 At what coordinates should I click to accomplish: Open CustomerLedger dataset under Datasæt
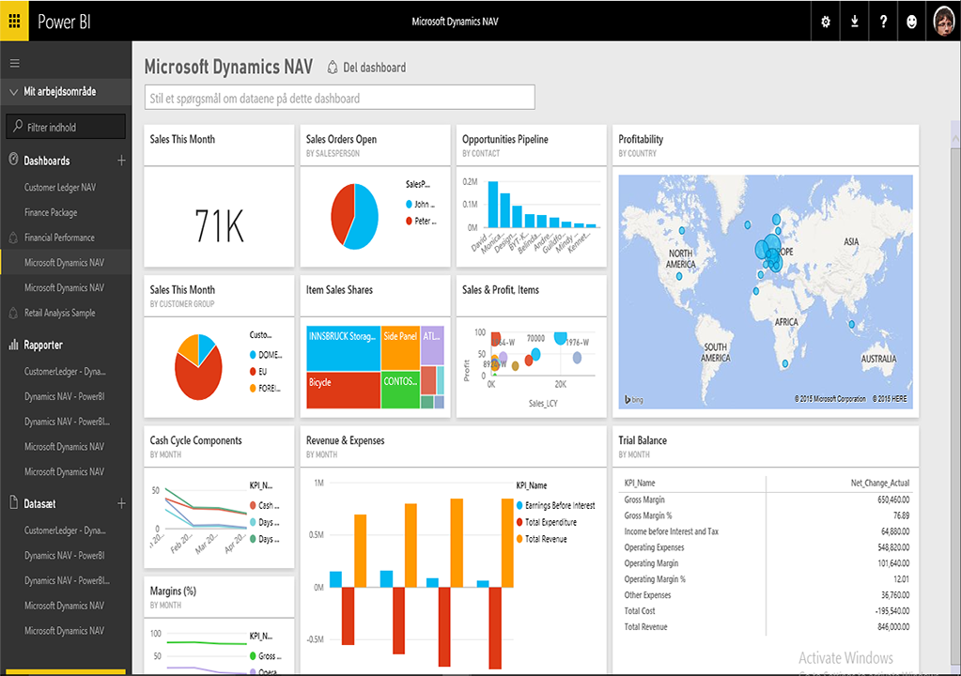click(x=65, y=530)
